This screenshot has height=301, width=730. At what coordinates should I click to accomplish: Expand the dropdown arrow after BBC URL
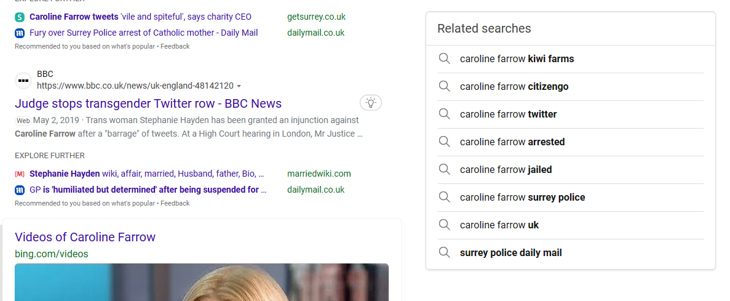pos(239,86)
